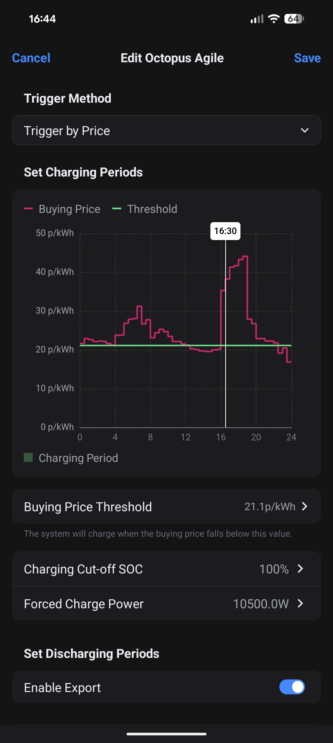
Task: Open Buying Price Threshold setting
Action: tap(166, 507)
